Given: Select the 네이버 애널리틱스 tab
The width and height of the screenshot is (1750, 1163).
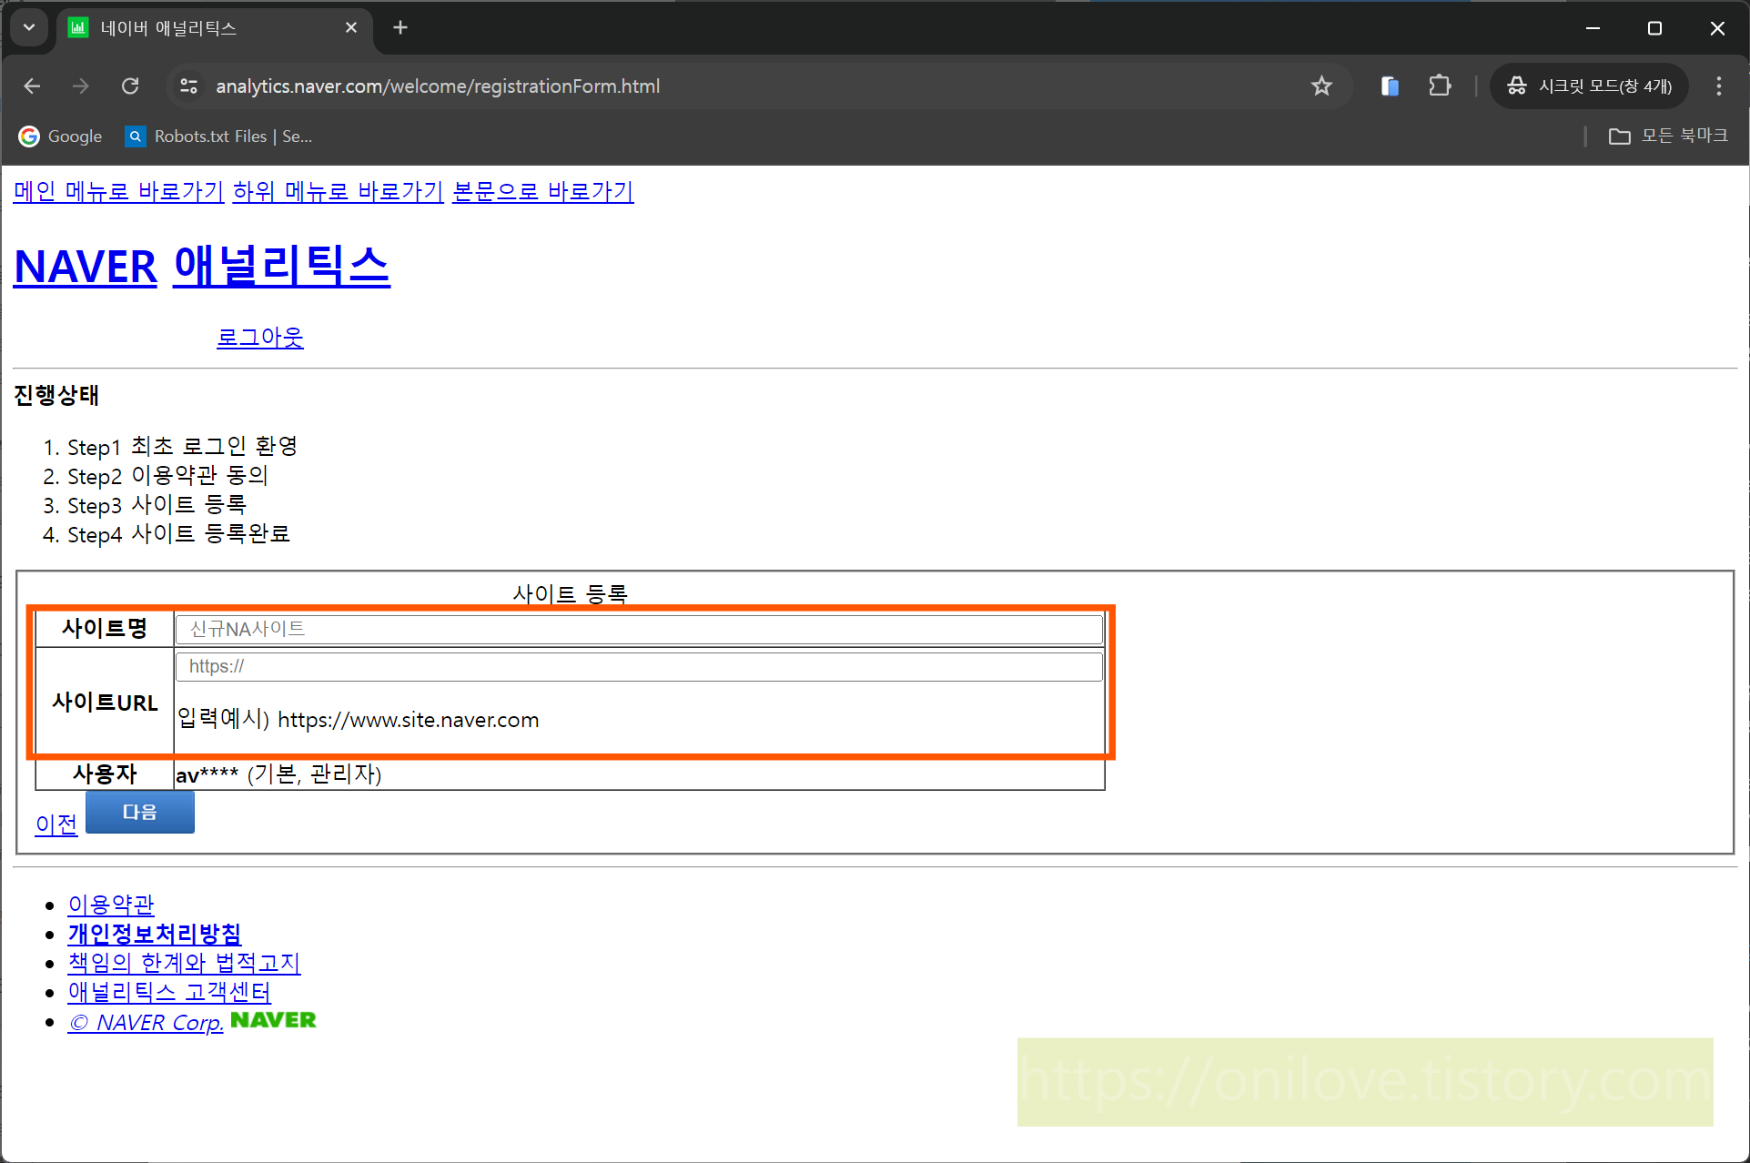Looking at the screenshot, I should point(215,28).
